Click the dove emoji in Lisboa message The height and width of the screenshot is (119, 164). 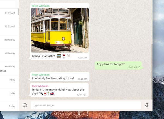point(69,56)
